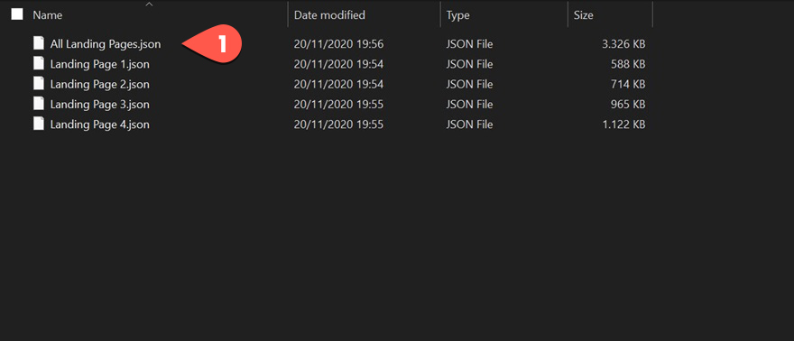Click the sort direction arrow above Name
This screenshot has height=341, width=794.
click(x=149, y=4)
